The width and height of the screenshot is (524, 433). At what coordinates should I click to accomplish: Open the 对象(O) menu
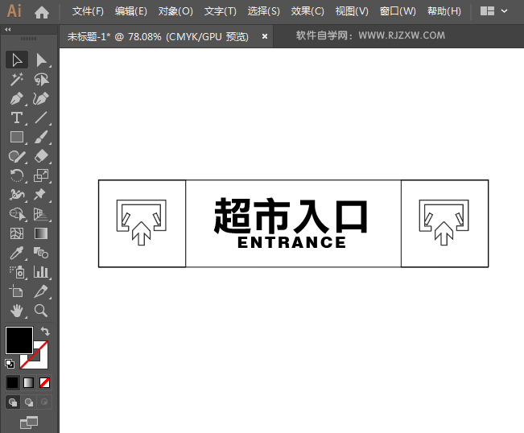coord(175,11)
